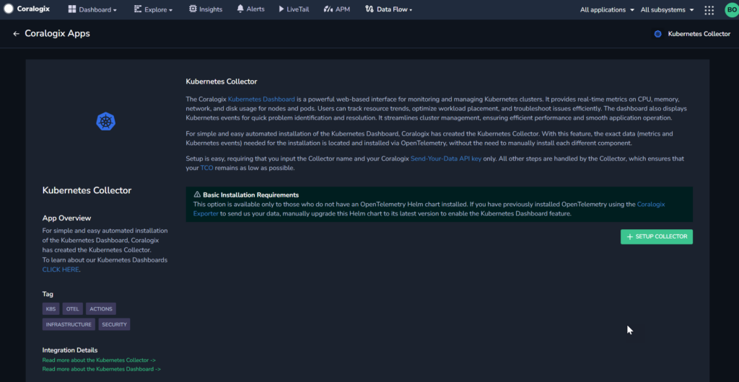The height and width of the screenshot is (382, 739).
Task: Click the Dashboard grid icon
Action: pyautogui.click(x=72, y=9)
